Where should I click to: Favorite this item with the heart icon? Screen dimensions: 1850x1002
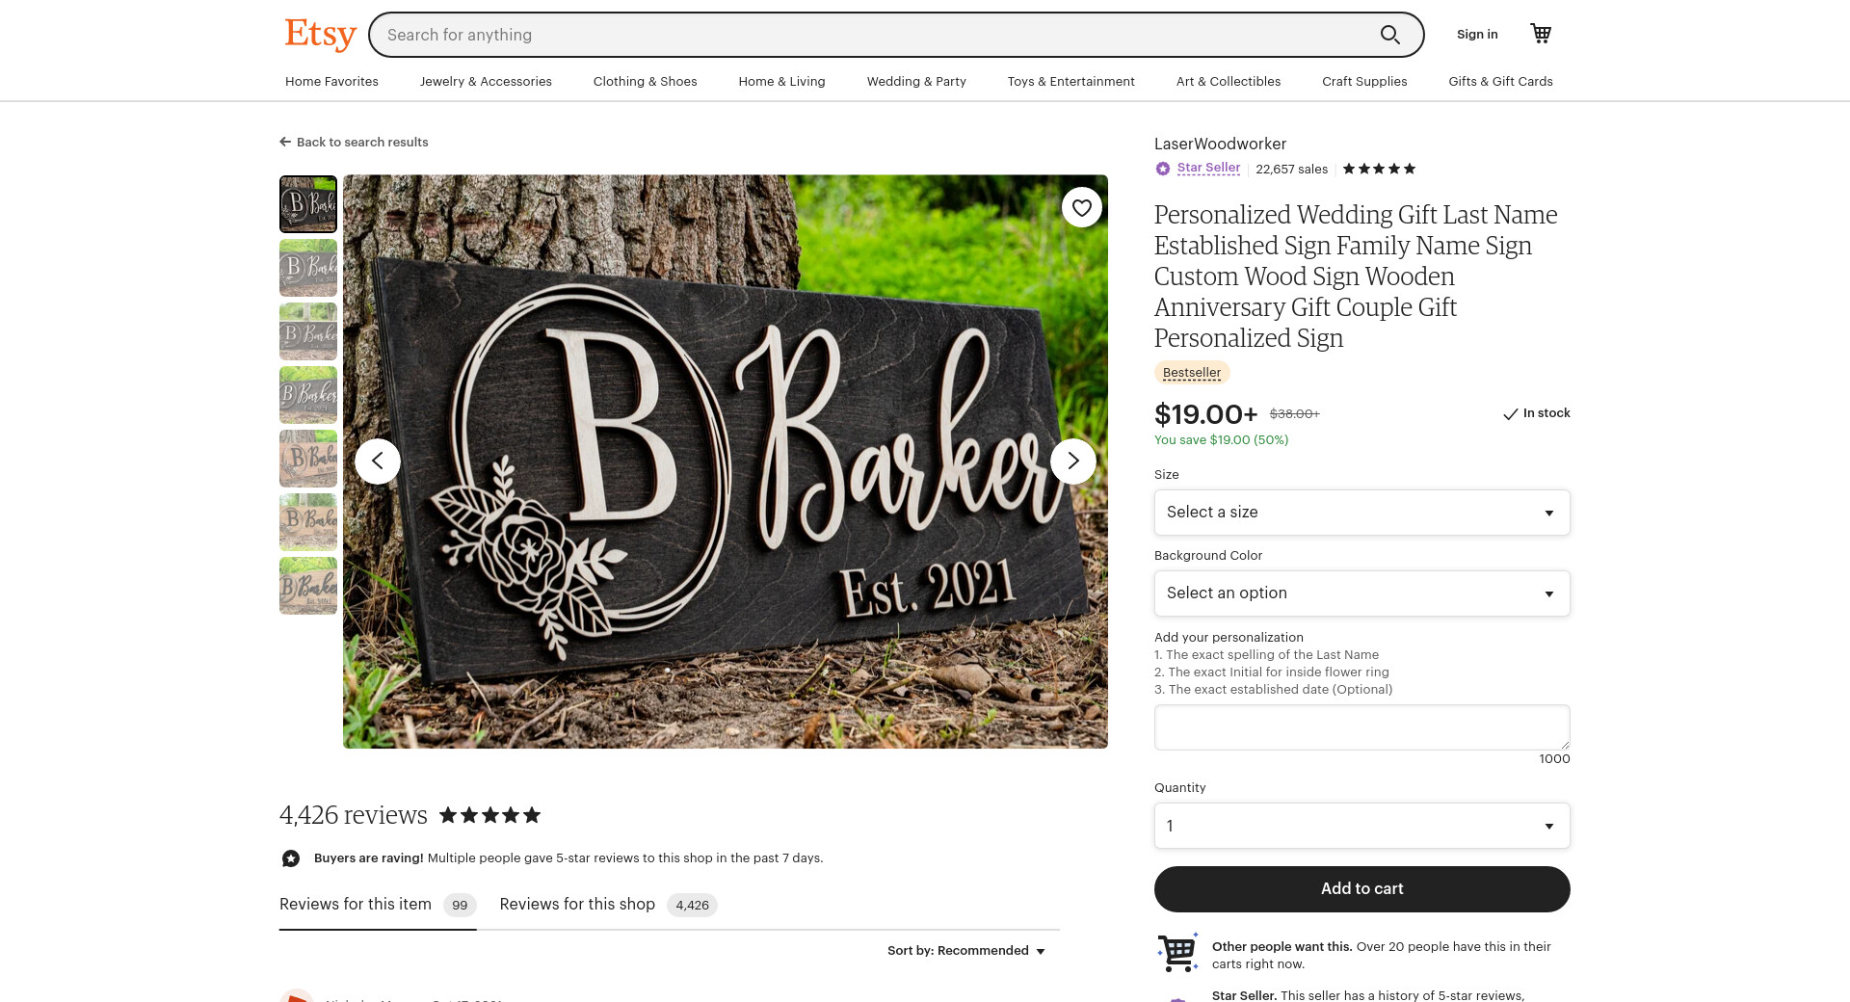coord(1082,207)
